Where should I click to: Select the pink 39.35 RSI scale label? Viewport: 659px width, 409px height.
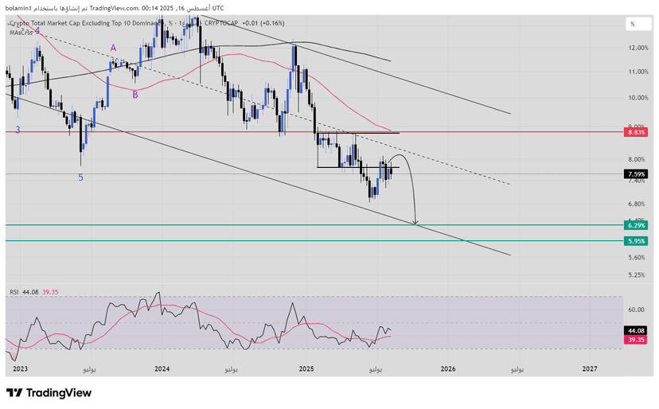pos(635,340)
